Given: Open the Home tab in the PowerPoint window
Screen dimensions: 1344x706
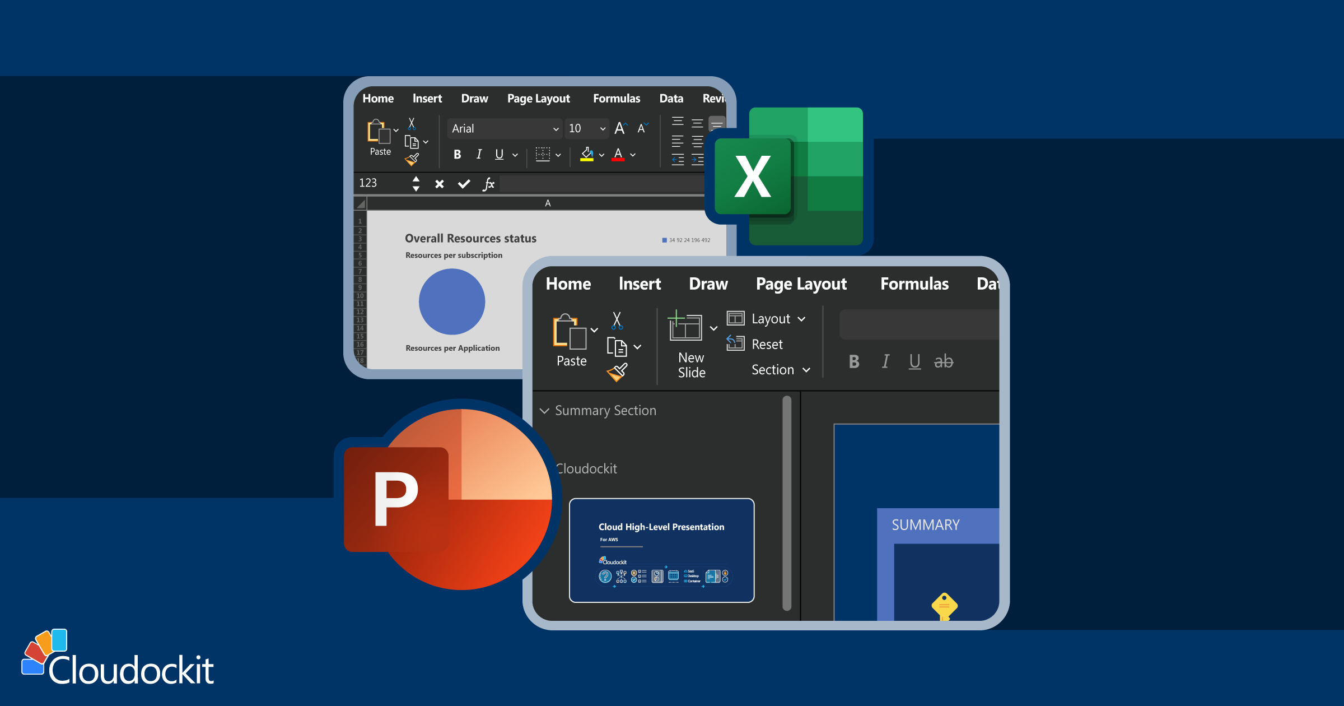Looking at the screenshot, I should (568, 284).
